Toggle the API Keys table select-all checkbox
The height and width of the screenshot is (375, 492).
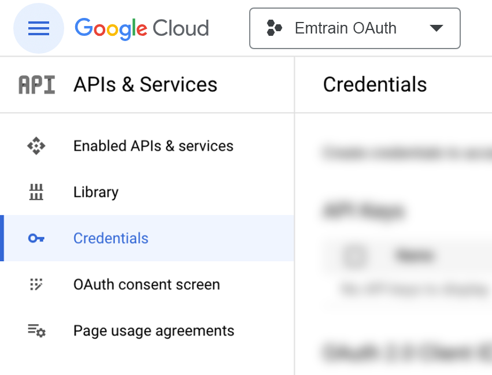click(x=355, y=255)
